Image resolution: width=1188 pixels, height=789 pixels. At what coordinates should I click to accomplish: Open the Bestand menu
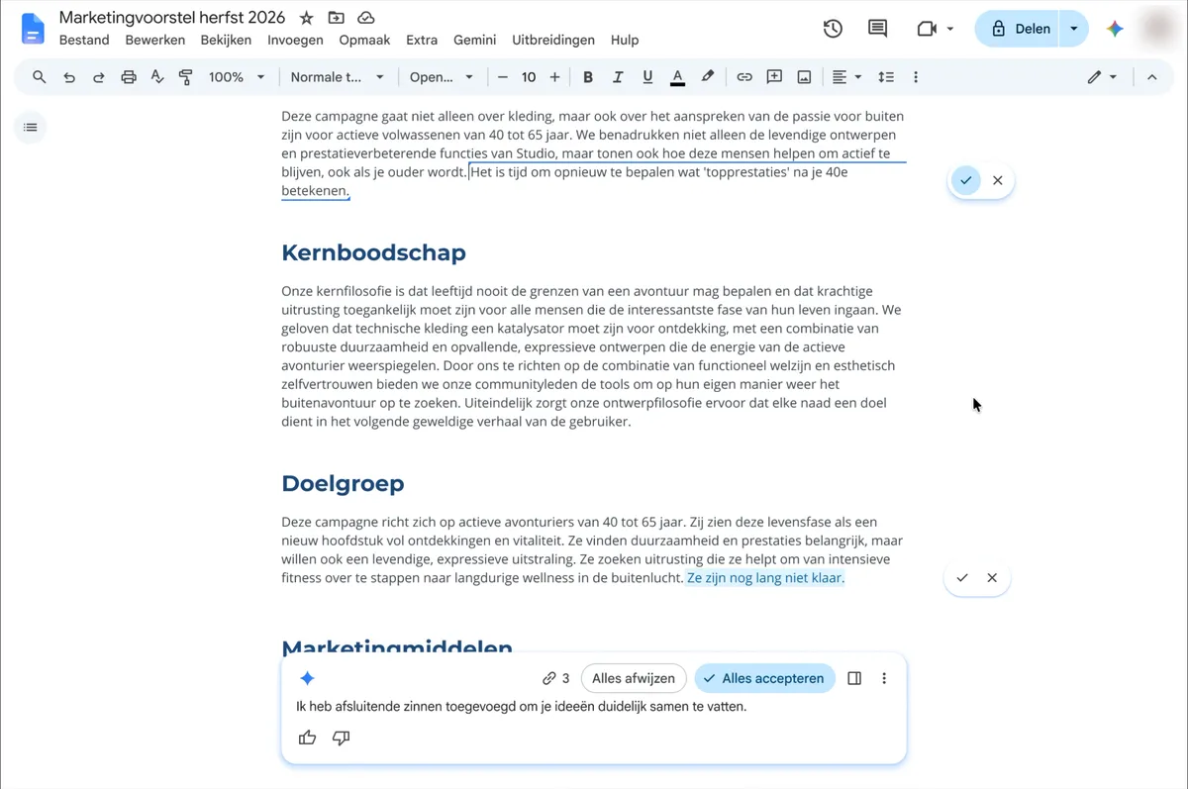[x=84, y=41]
